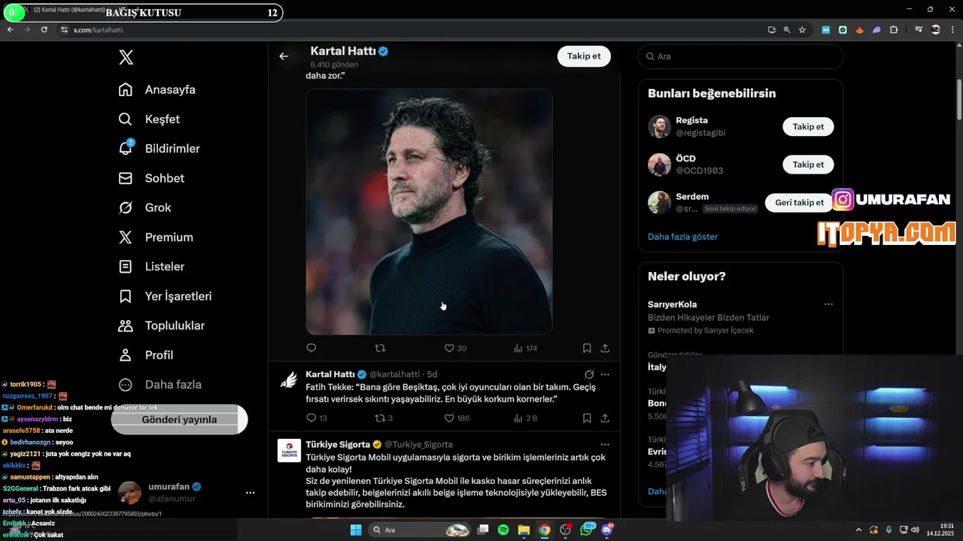963x541 pixels.
Task: Open the Sohbet envelope icon
Action: pos(126,178)
